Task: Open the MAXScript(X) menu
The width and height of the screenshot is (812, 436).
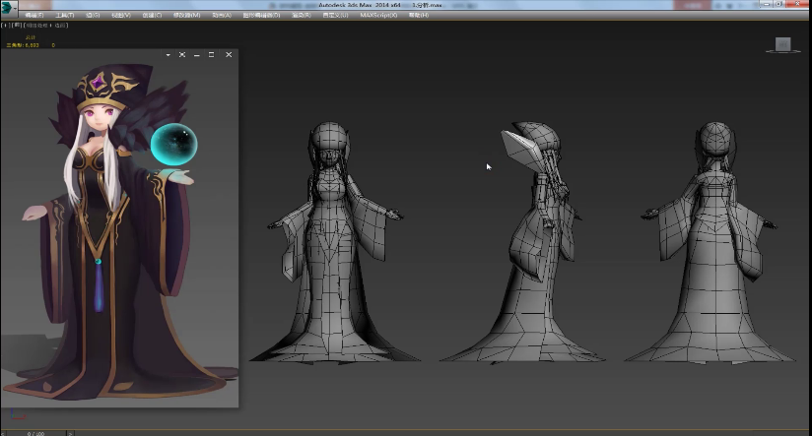Action: point(378,16)
